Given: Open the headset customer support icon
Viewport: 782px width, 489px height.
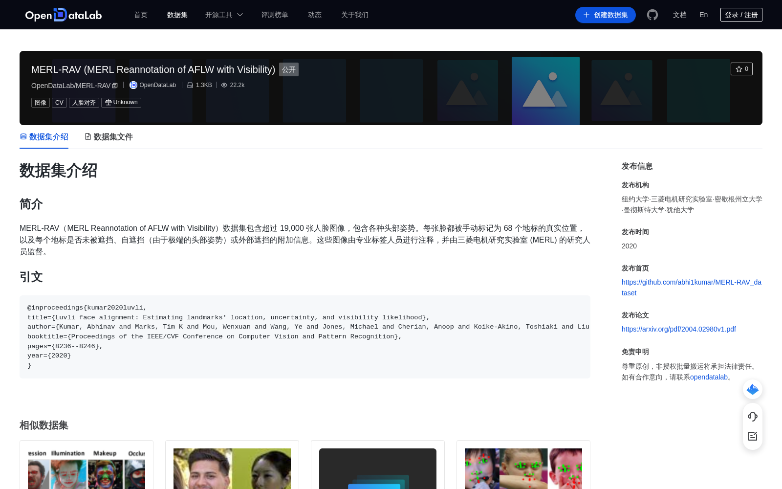Looking at the screenshot, I should tap(753, 416).
